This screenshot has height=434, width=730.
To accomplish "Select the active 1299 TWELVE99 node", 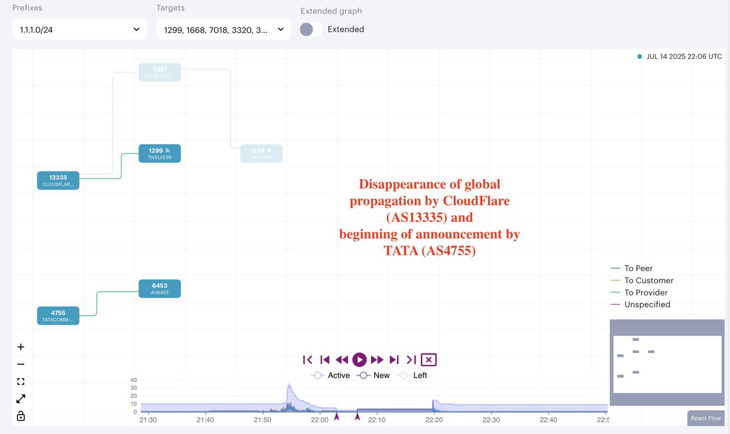I will click(x=159, y=153).
